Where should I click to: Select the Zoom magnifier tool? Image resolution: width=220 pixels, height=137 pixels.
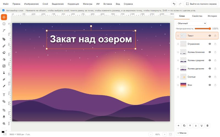(x=4, y=124)
